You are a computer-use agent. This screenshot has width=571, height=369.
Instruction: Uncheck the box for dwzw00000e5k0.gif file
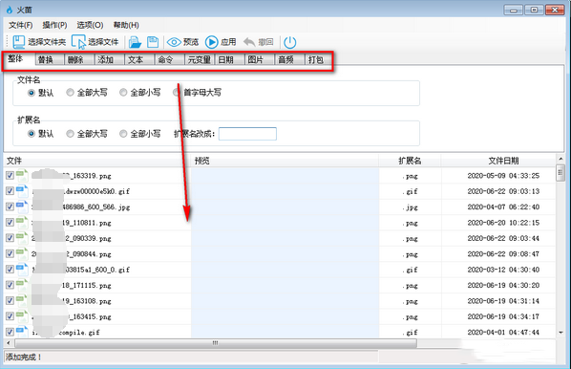10,191
